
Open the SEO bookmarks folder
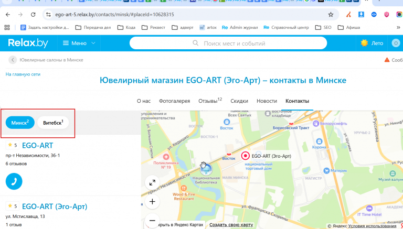click(x=323, y=27)
